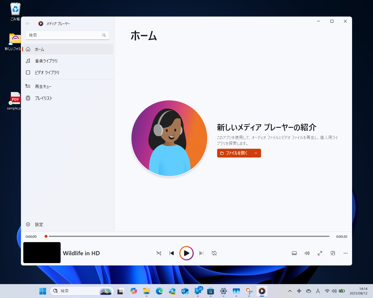Expand hidden icons in the system tray
Viewport: 373px width, 298px height.
[290, 291]
